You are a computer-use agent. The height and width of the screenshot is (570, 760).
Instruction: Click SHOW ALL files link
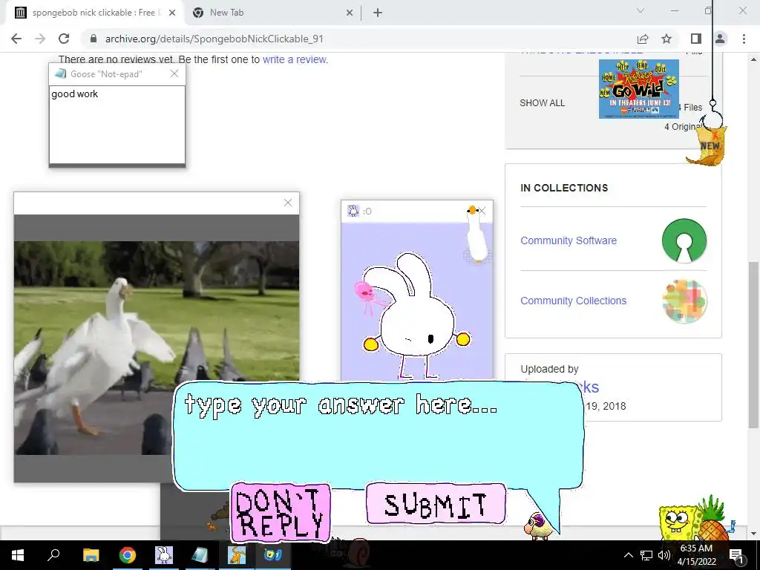tap(543, 102)
